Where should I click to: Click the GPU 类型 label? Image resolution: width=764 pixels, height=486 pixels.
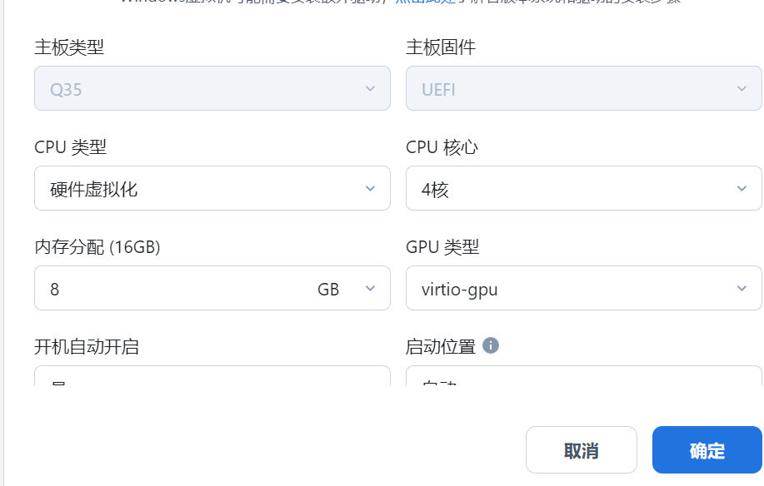point(442,247)
